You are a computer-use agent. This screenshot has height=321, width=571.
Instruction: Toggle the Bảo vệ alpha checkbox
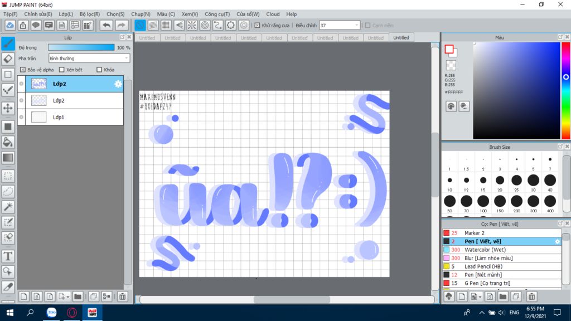[x=22, y=70]
